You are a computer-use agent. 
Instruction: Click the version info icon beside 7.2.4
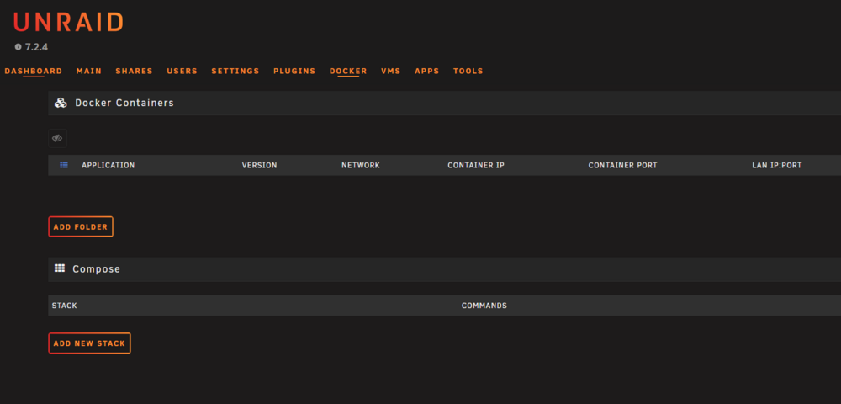tap(19, 47)
